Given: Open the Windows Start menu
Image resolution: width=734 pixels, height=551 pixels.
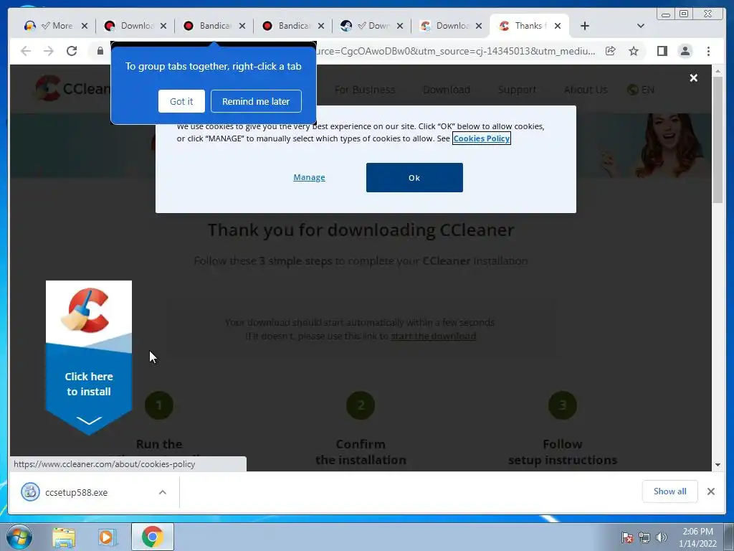Looking at the screenshot, I should tap(19, 537).
